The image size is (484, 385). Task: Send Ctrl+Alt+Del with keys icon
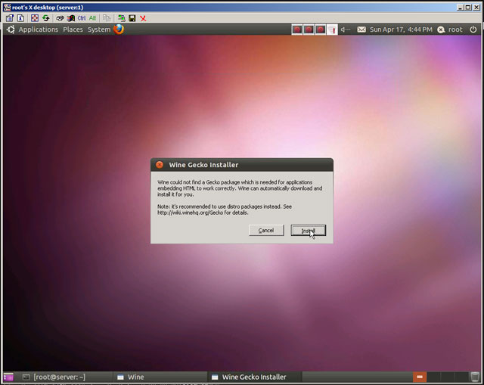(60, 18)
